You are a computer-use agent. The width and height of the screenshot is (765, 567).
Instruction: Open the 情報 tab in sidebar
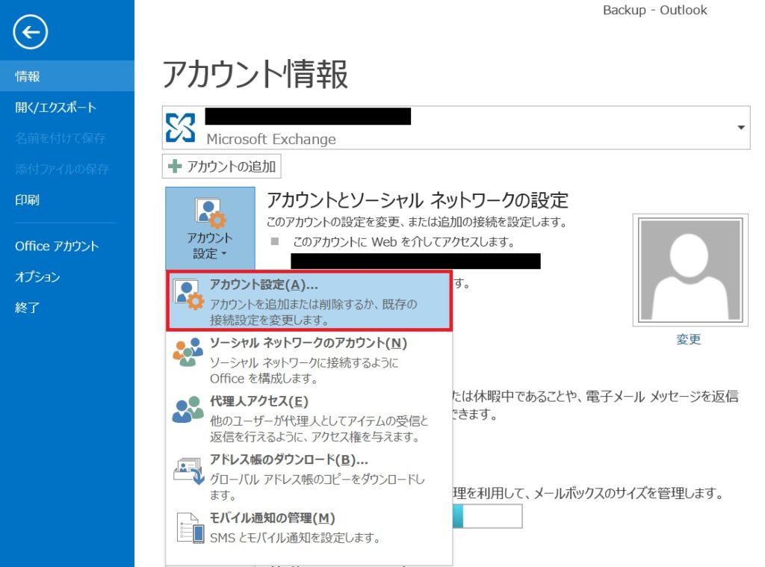tap(67, 76)
